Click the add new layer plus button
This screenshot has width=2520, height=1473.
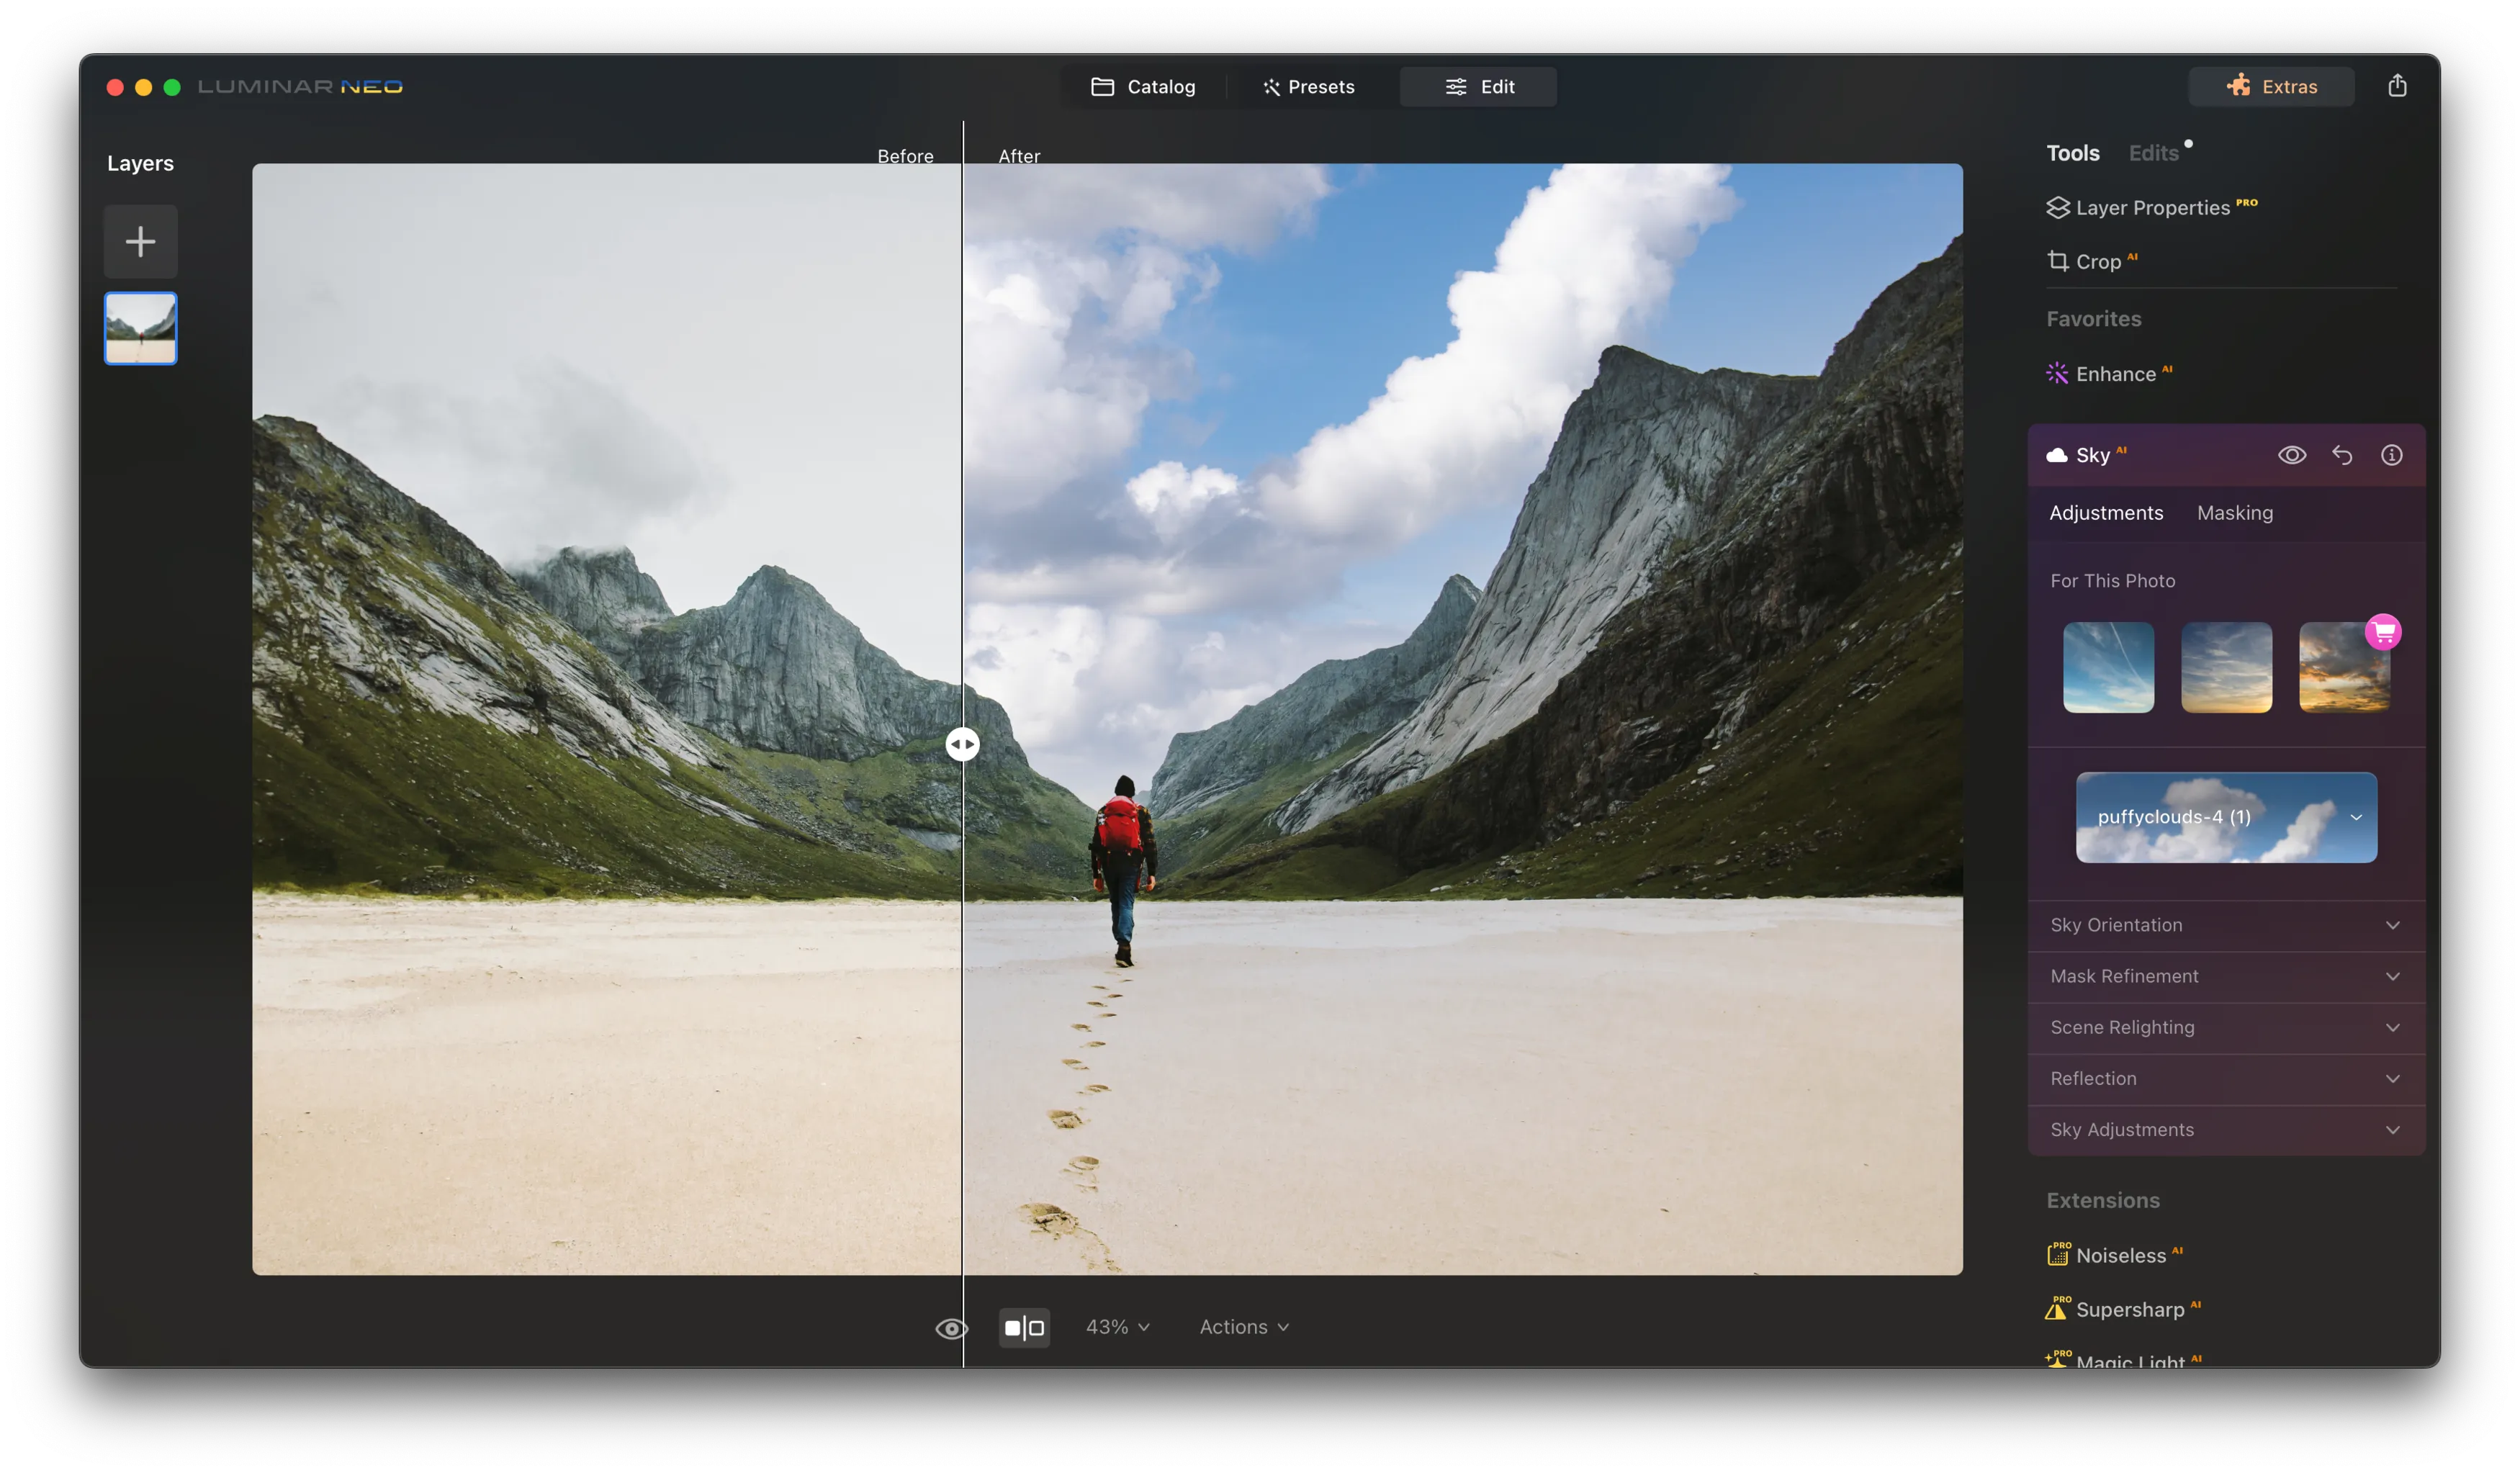140,241
